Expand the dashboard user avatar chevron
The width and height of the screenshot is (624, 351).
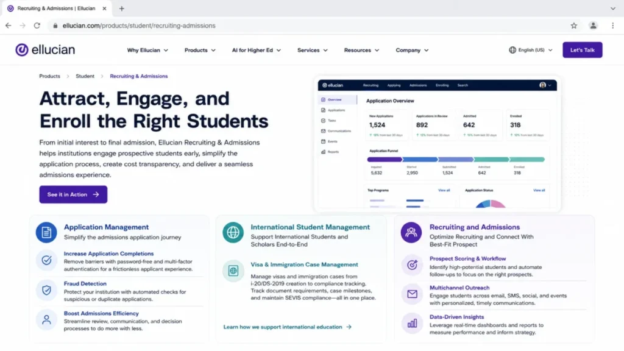click(x=550, y=85)
